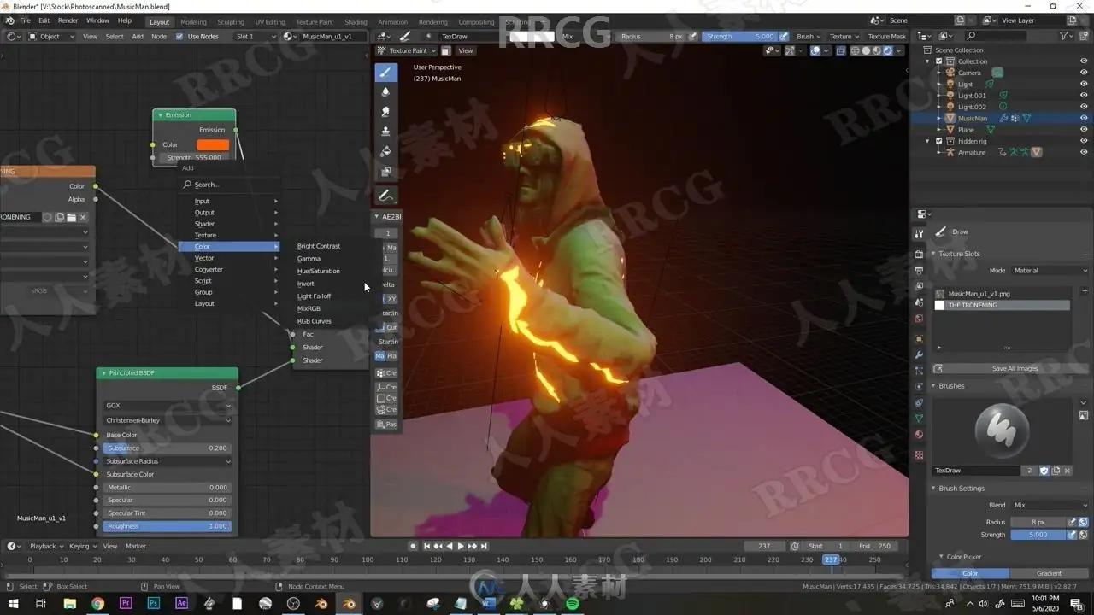Viewport: 1094px width, 615px height.
Task: Toggle Collection exclude checkbox in outliner
Action: 939,61
